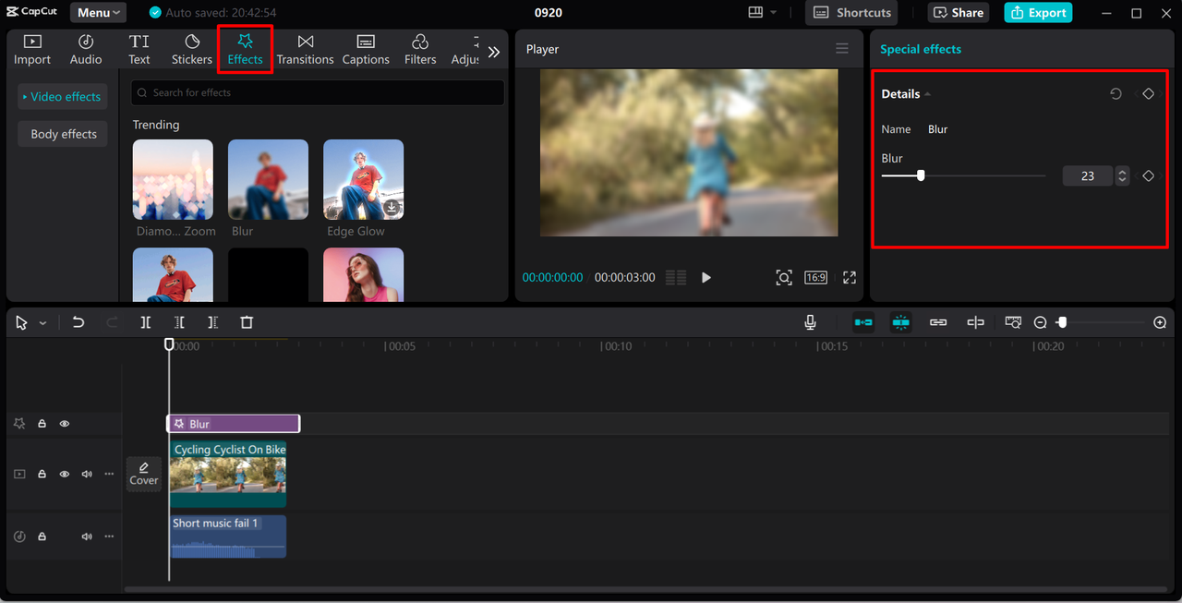Image resolution: width=1182 pixels, height=603 pixels.
Task: Enter fullscreen preview mode
Action: 850,277
